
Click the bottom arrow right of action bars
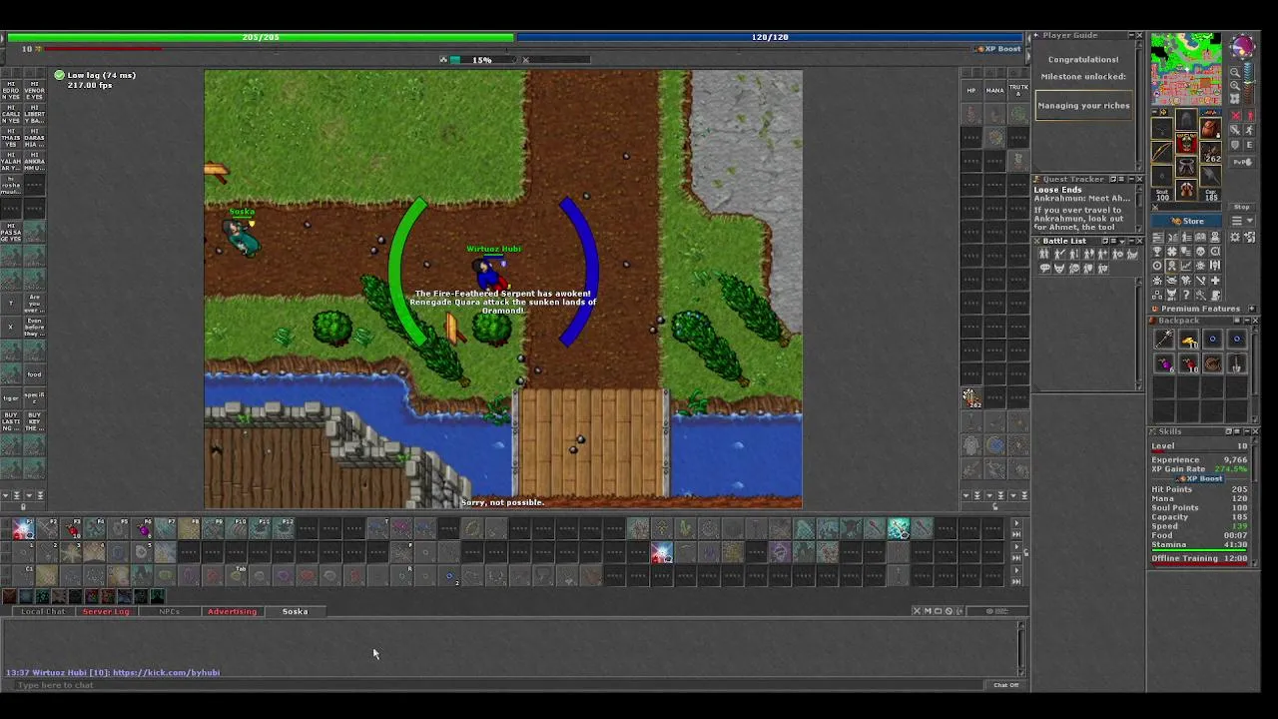(x=1016, y=582)
